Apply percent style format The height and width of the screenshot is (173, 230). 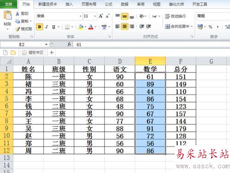point(210,27)
